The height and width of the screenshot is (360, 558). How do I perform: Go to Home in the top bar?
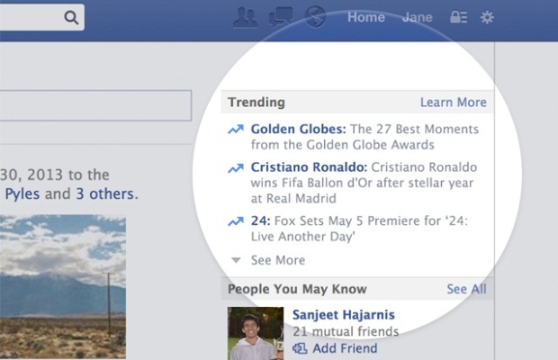click(366, 17)
